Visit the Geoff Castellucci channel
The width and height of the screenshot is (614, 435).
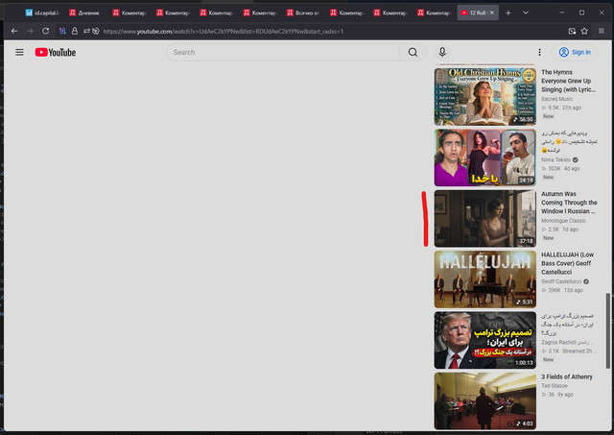pyautogui.click(x=561, y=281)
